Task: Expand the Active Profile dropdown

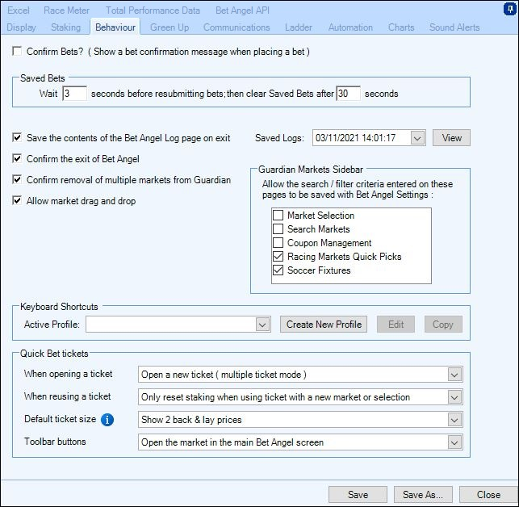Action: [262, 325]
